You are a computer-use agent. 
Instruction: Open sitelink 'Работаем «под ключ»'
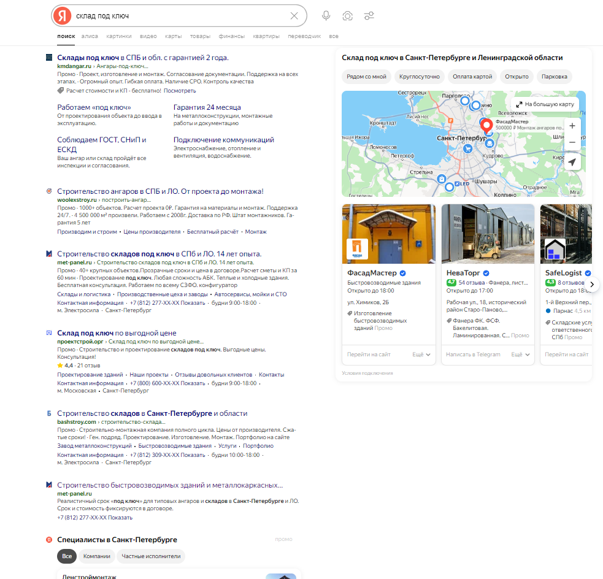[94, 107]
